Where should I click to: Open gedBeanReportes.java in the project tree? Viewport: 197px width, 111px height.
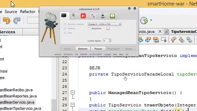pos(18,96)
